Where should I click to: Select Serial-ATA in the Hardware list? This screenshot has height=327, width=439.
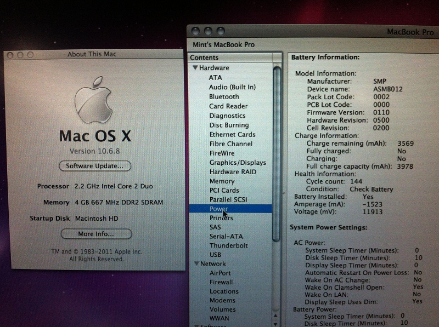[226, 237]
